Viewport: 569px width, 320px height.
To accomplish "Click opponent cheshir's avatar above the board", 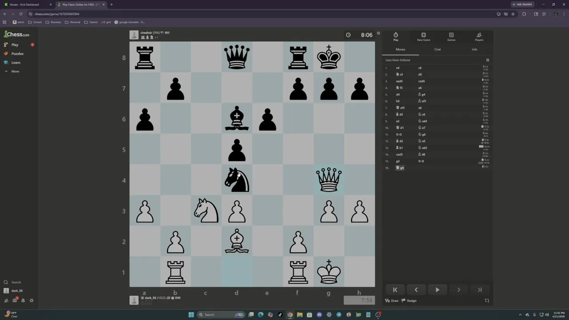I will click(134, 35).
